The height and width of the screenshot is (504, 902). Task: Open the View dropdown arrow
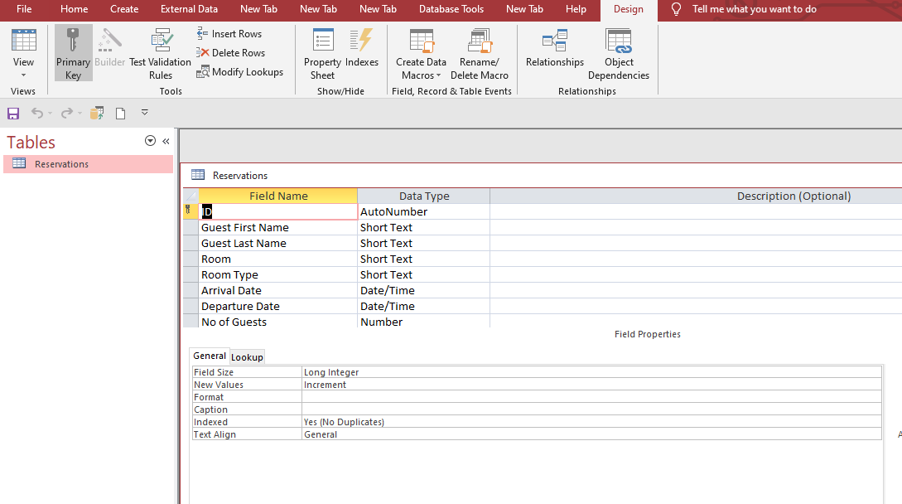coord(23,73)
